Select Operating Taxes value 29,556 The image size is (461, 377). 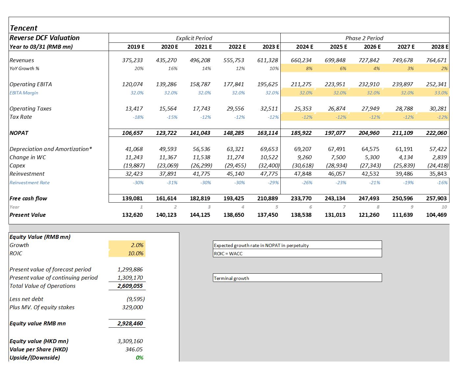[235, 109]
